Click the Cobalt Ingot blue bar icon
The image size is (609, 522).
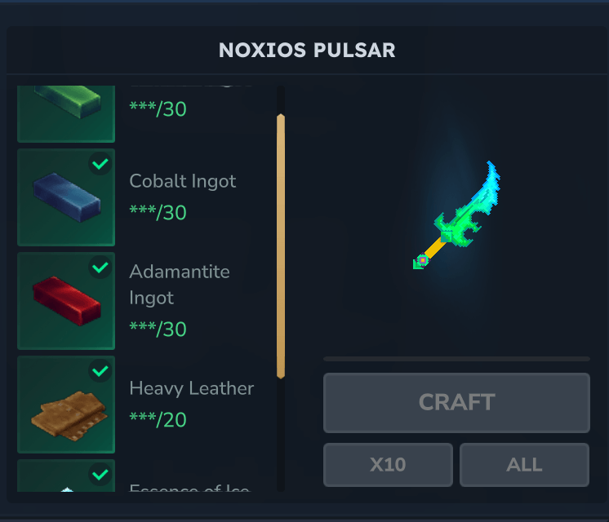point(66,197)
